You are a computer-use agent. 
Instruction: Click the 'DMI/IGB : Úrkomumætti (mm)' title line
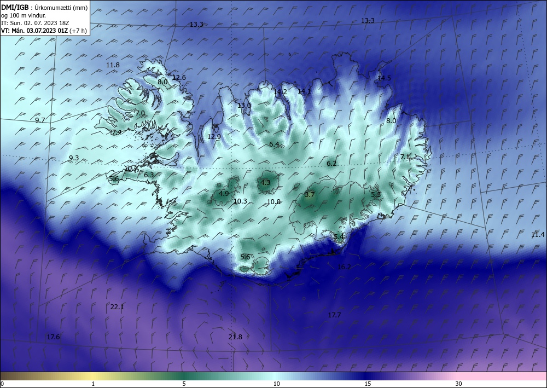tap(44, 7)
